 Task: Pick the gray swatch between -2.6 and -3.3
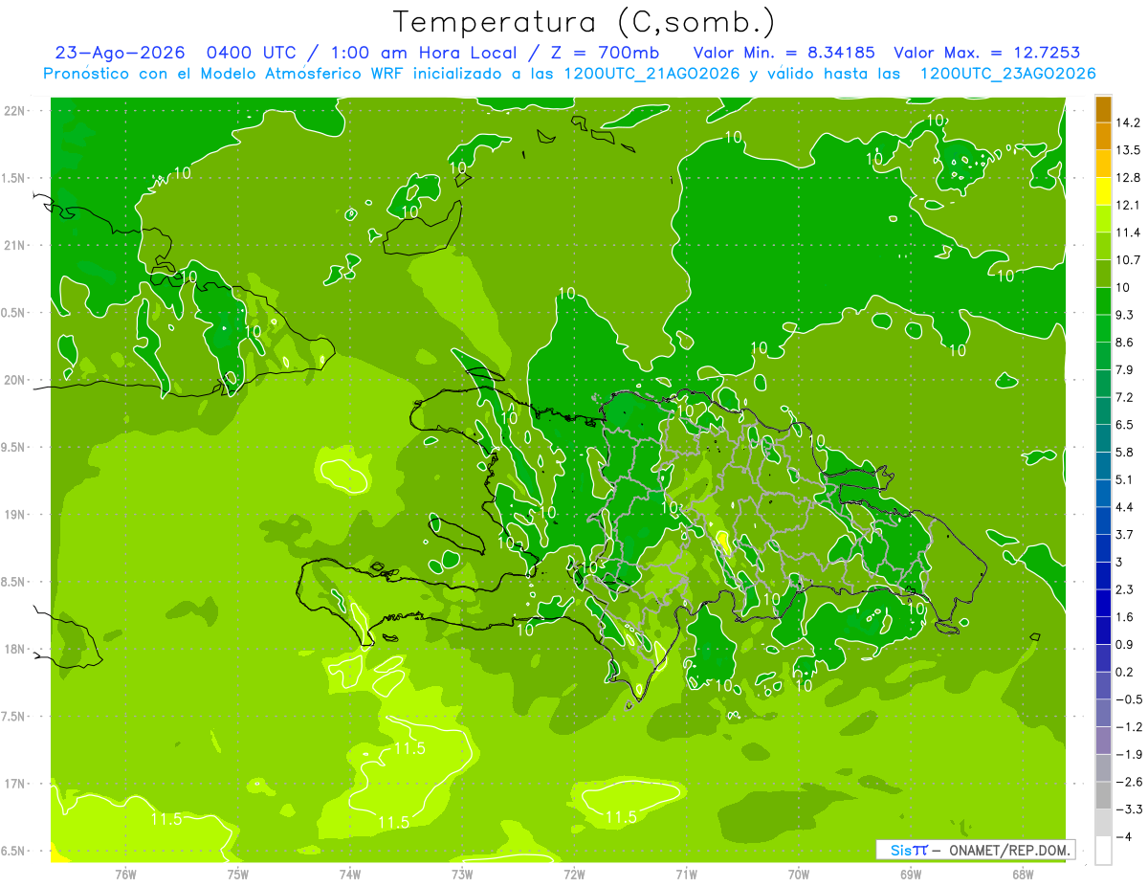(x=1103, y=795)
